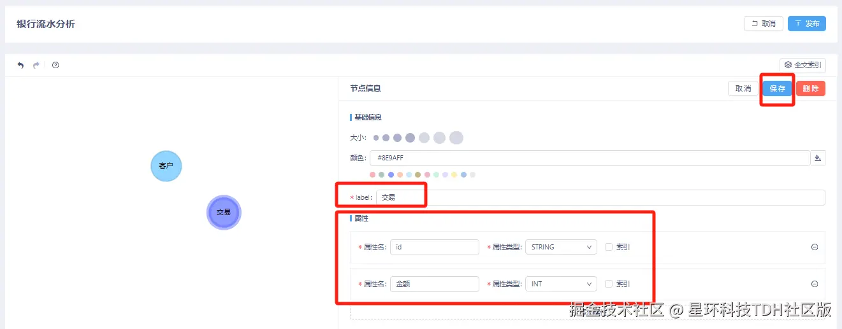Pick the peach color swatch
The image size is (842, 329).
coord(400,174)
